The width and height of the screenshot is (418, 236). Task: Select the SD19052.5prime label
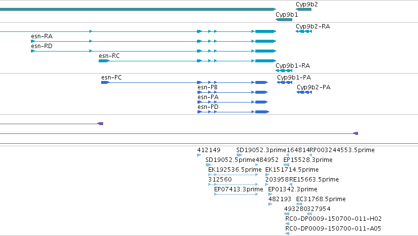[x=230, y=160]
